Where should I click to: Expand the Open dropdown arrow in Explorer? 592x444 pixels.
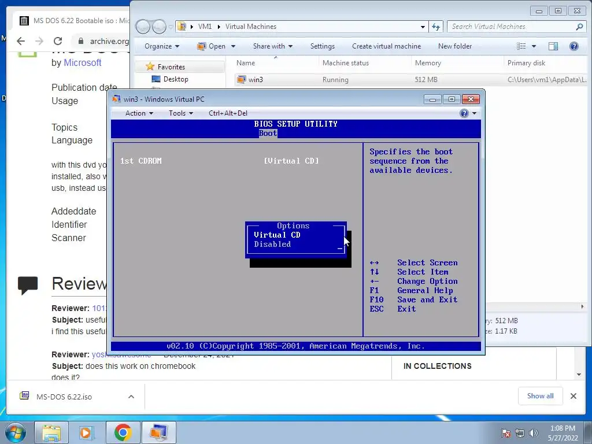(x=233, y=46)
